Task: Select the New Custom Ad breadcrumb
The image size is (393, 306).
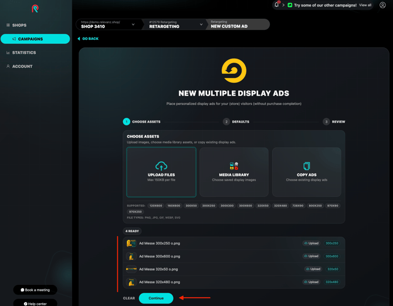Action: click(x=237, y=25)
